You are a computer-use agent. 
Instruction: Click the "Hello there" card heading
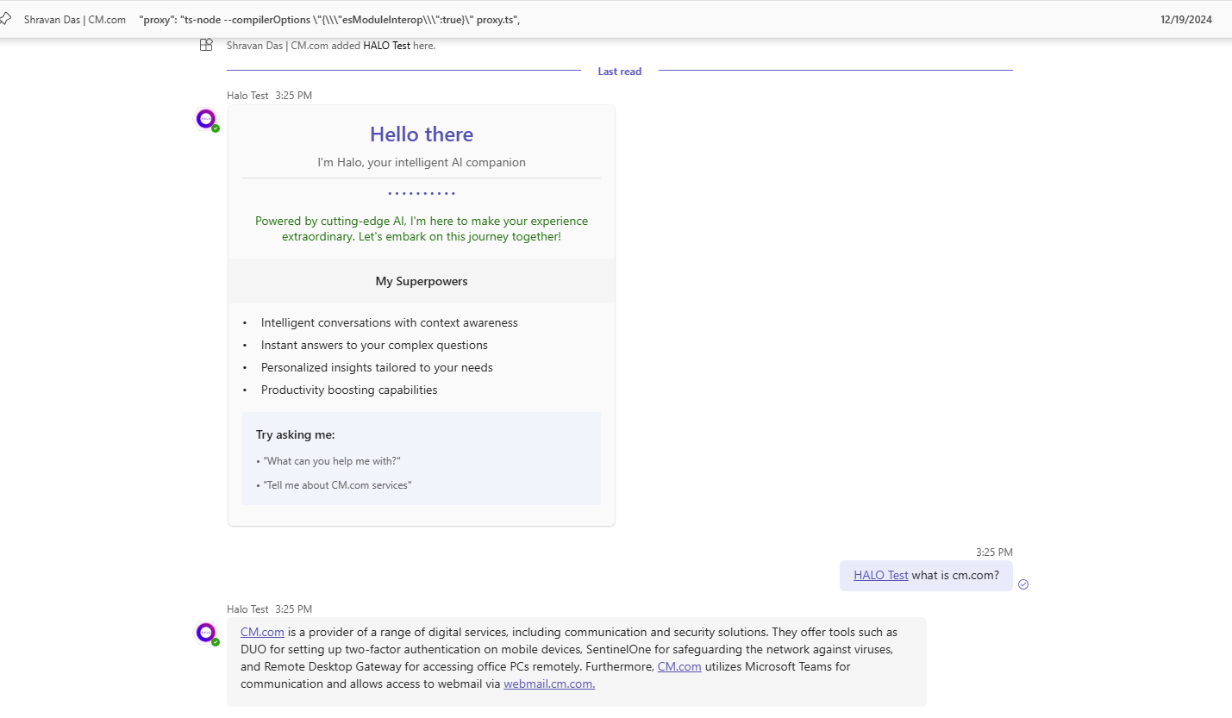(x=422, y=134)
